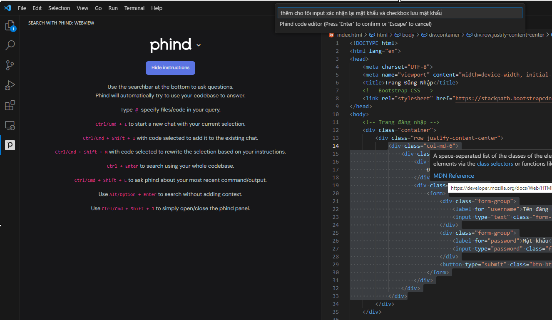Image resolution: width=552 pixels, height=320 pixels.
Task: Click the VS Code logo icon
Action: pos(7,8)
